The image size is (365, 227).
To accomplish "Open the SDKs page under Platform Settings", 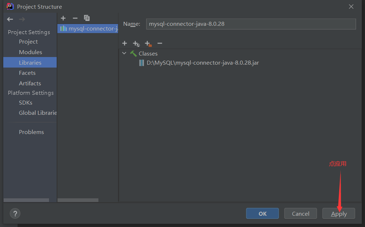I will (x=25, y=102).
